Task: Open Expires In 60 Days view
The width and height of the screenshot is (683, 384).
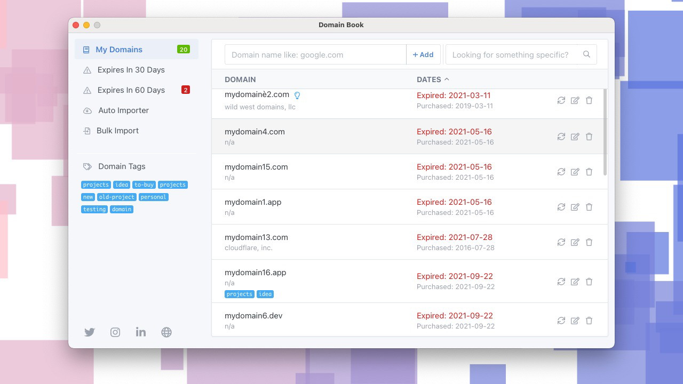Action: (131, 90)
